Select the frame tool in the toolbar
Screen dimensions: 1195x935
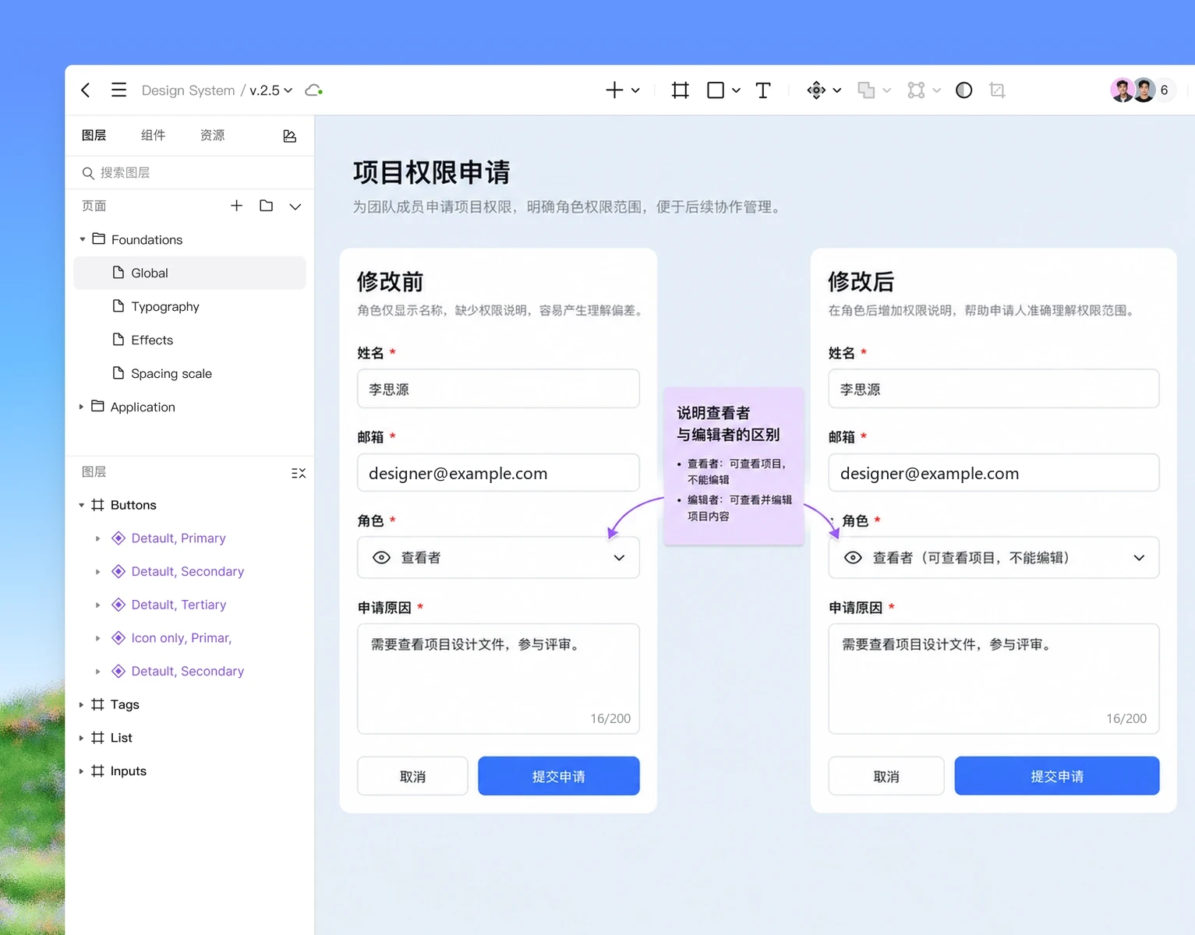[681, 90]
